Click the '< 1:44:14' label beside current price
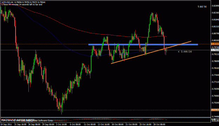This screenshot has width=219, height=126. pyautogui.click(x=185, y=52)
